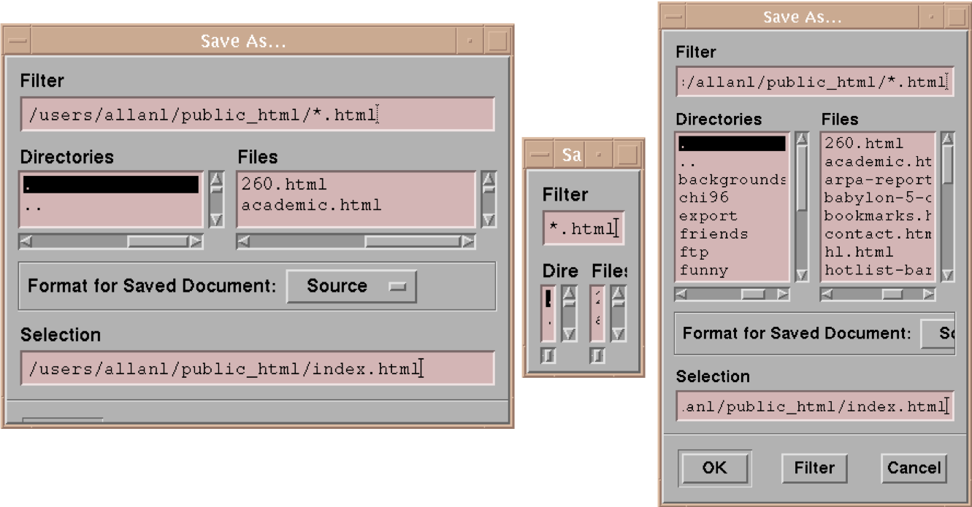
Task: Click Files up arrow in left window
Action: [x=489, y=179]
